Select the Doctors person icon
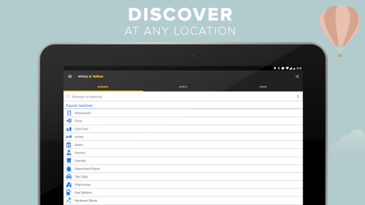 (69, 153)
